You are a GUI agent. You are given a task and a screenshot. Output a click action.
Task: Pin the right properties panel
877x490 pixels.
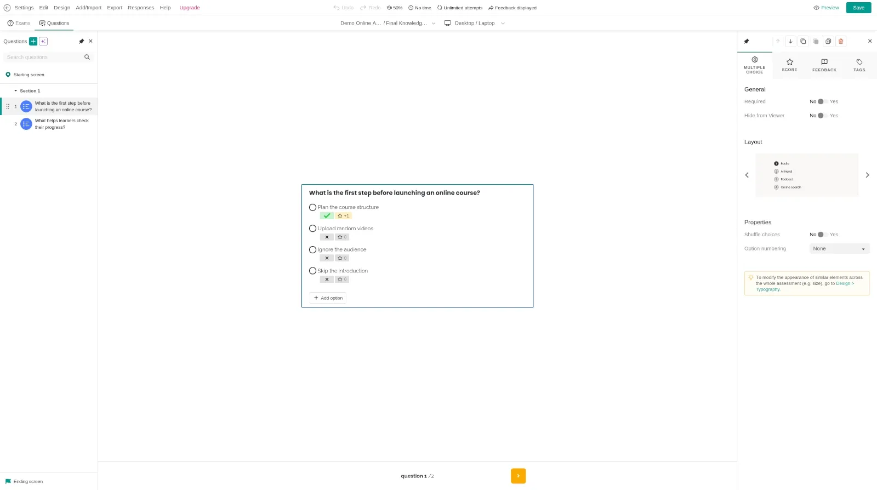747,41
